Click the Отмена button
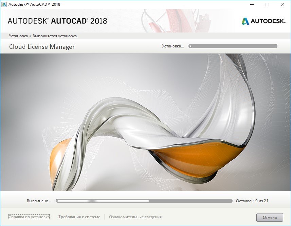The image size is (291, 226). (270, 217)
